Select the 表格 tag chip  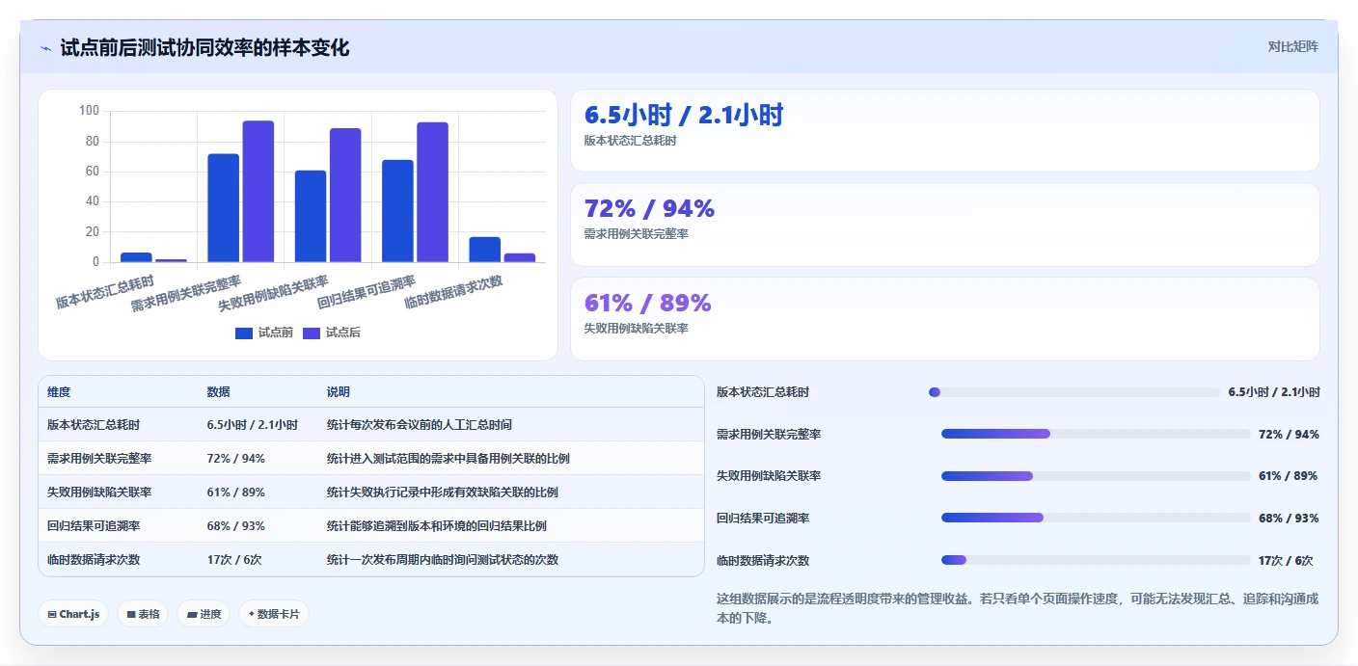[143, 614]
